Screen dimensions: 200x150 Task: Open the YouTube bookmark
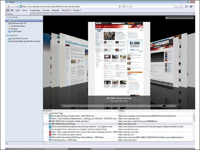pyautogui.click(x=46, y=10)
